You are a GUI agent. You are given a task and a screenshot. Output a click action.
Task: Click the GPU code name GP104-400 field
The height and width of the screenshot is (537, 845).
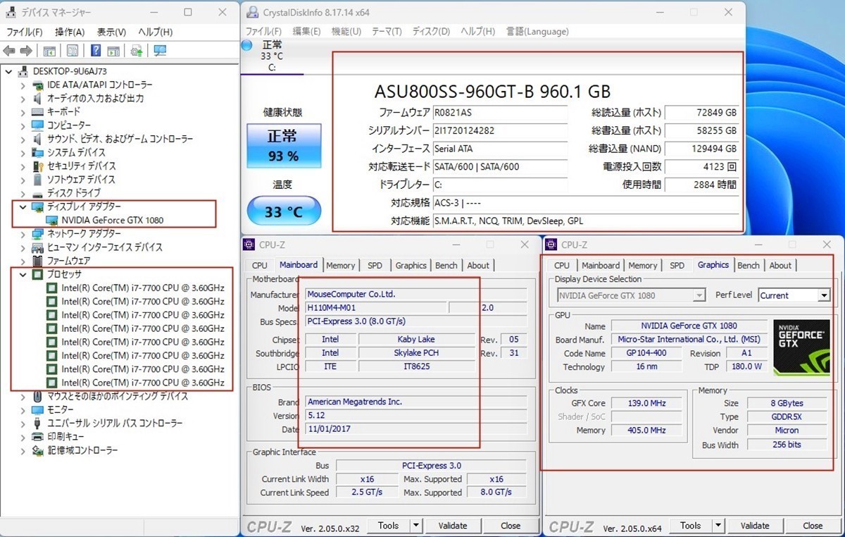coord(646,353)
